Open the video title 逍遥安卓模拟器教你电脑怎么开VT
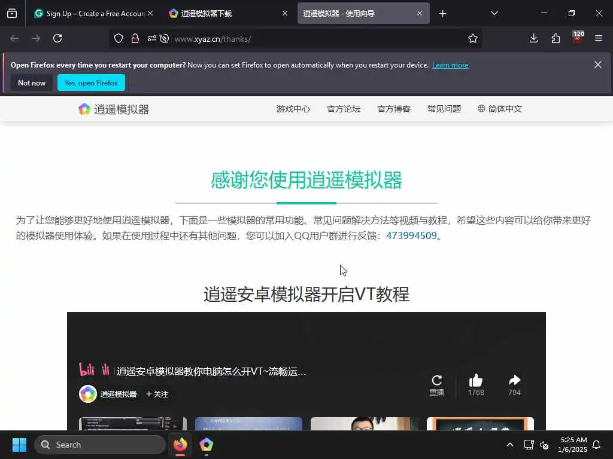 point(211,371)
